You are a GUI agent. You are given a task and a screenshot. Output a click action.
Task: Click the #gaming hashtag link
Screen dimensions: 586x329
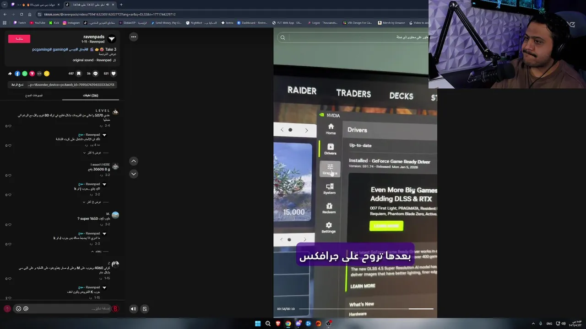[60, 49]
